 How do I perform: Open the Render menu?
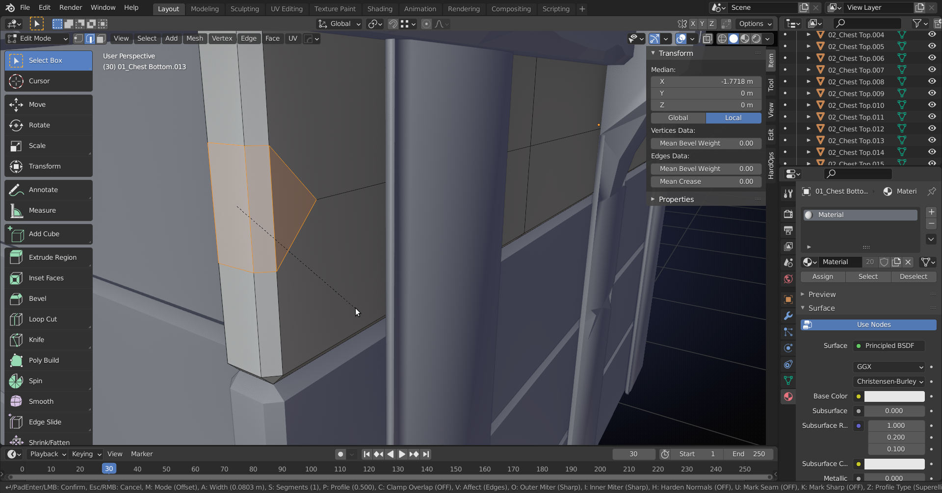[x=70, y=7]
